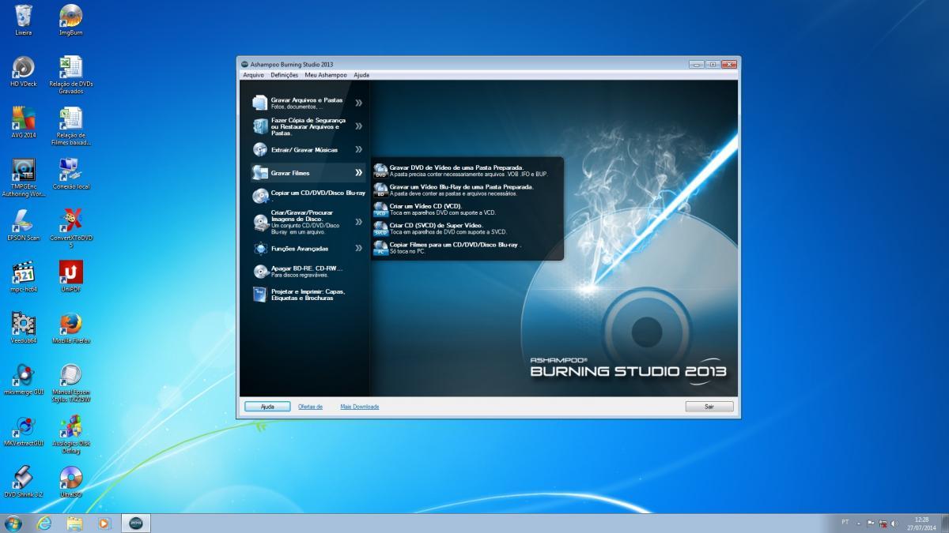
Task: Open UniPDF desktop icon
Action: (71, 272)
